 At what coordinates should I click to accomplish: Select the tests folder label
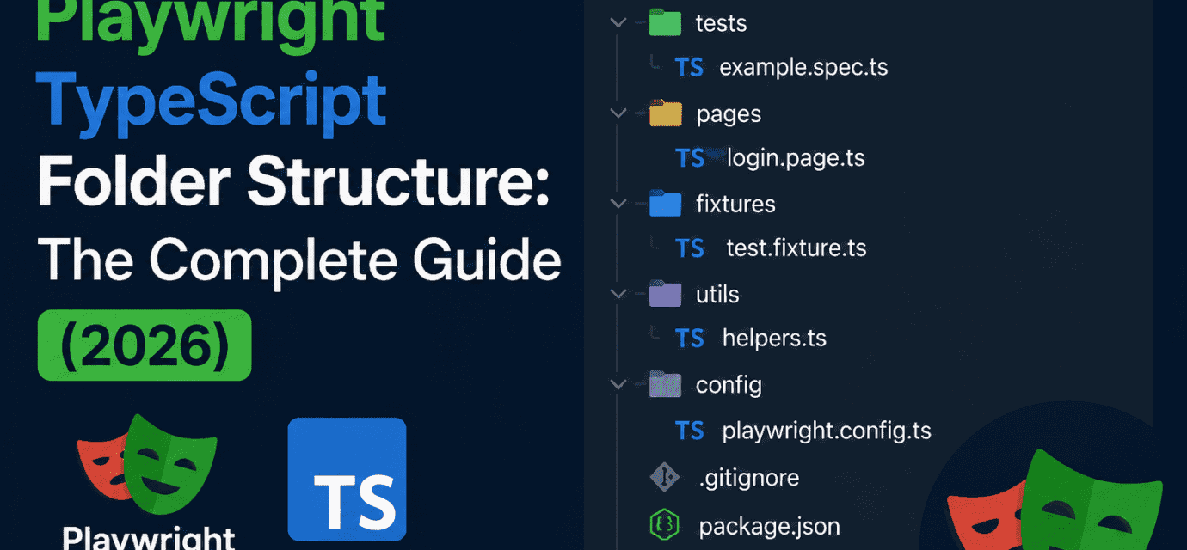pyautogui.click(x=721, y=23)
